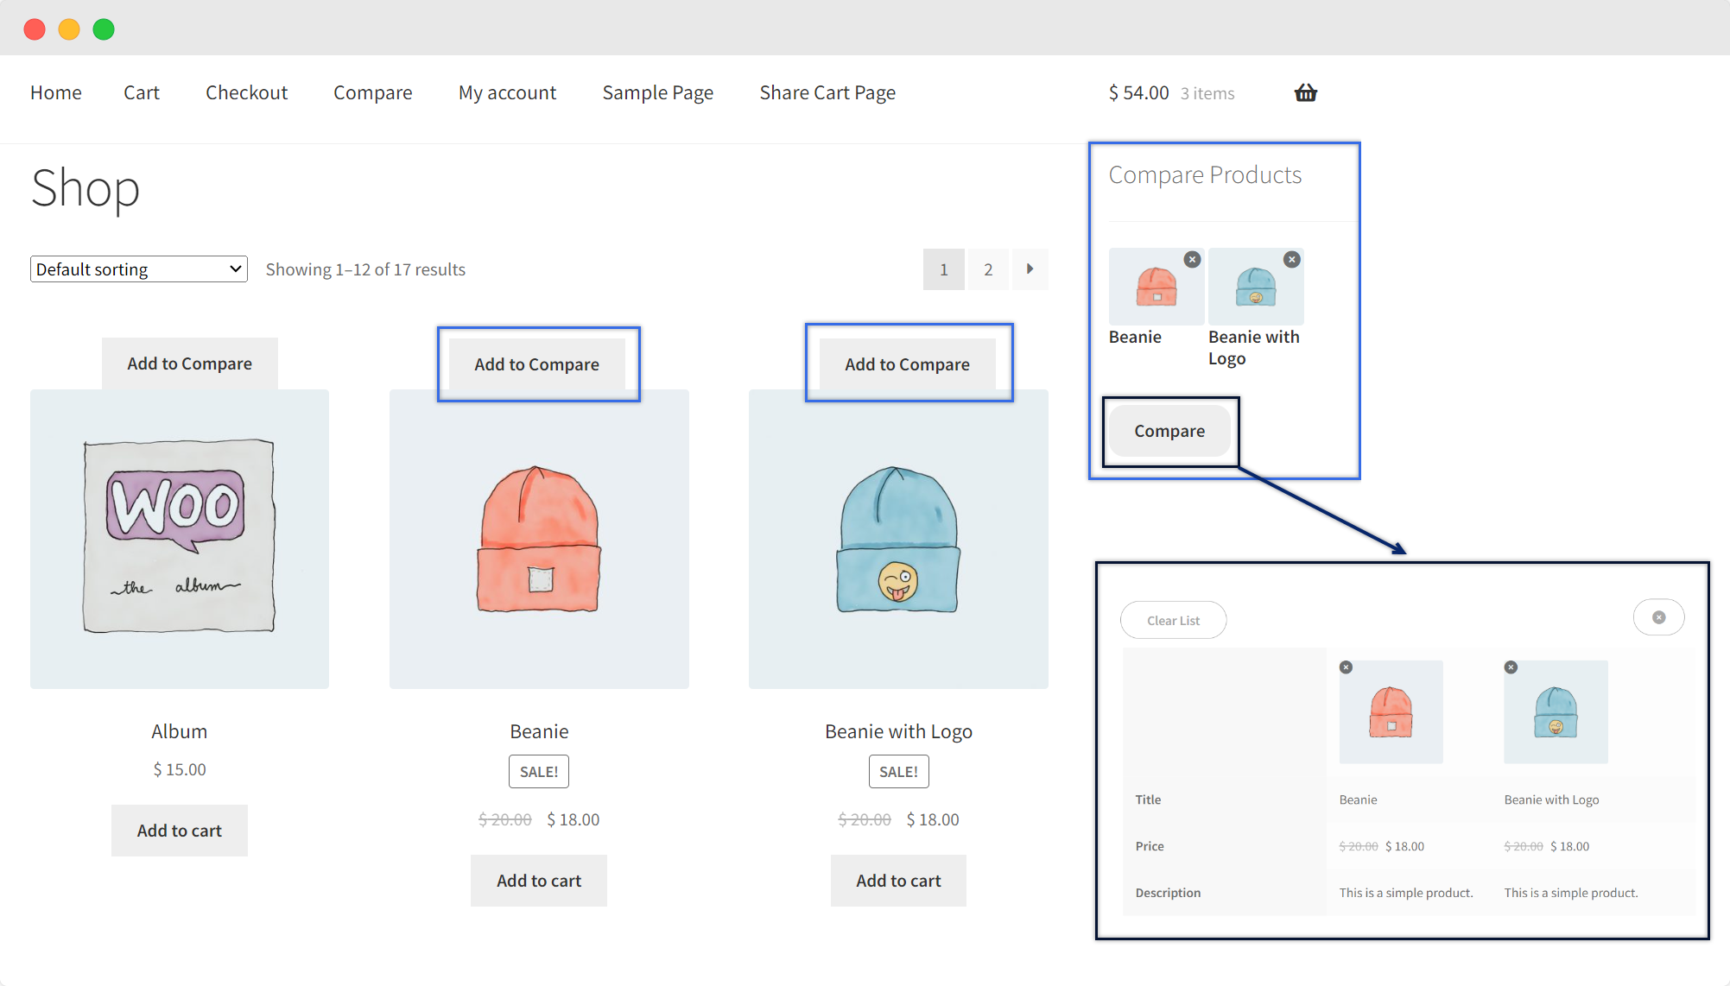Remove Beanie with Logo from sidebar widget
The height and width of the screenshot is (986, 1730).
click(1291, 259)
